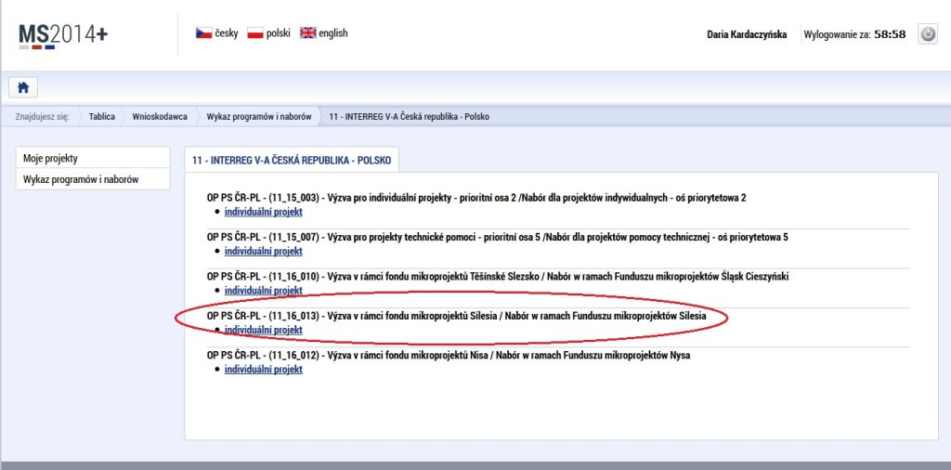
Task: Open individuální projekt under call 11_15_003
Action: pyautogui.click(x=263, y=212)
